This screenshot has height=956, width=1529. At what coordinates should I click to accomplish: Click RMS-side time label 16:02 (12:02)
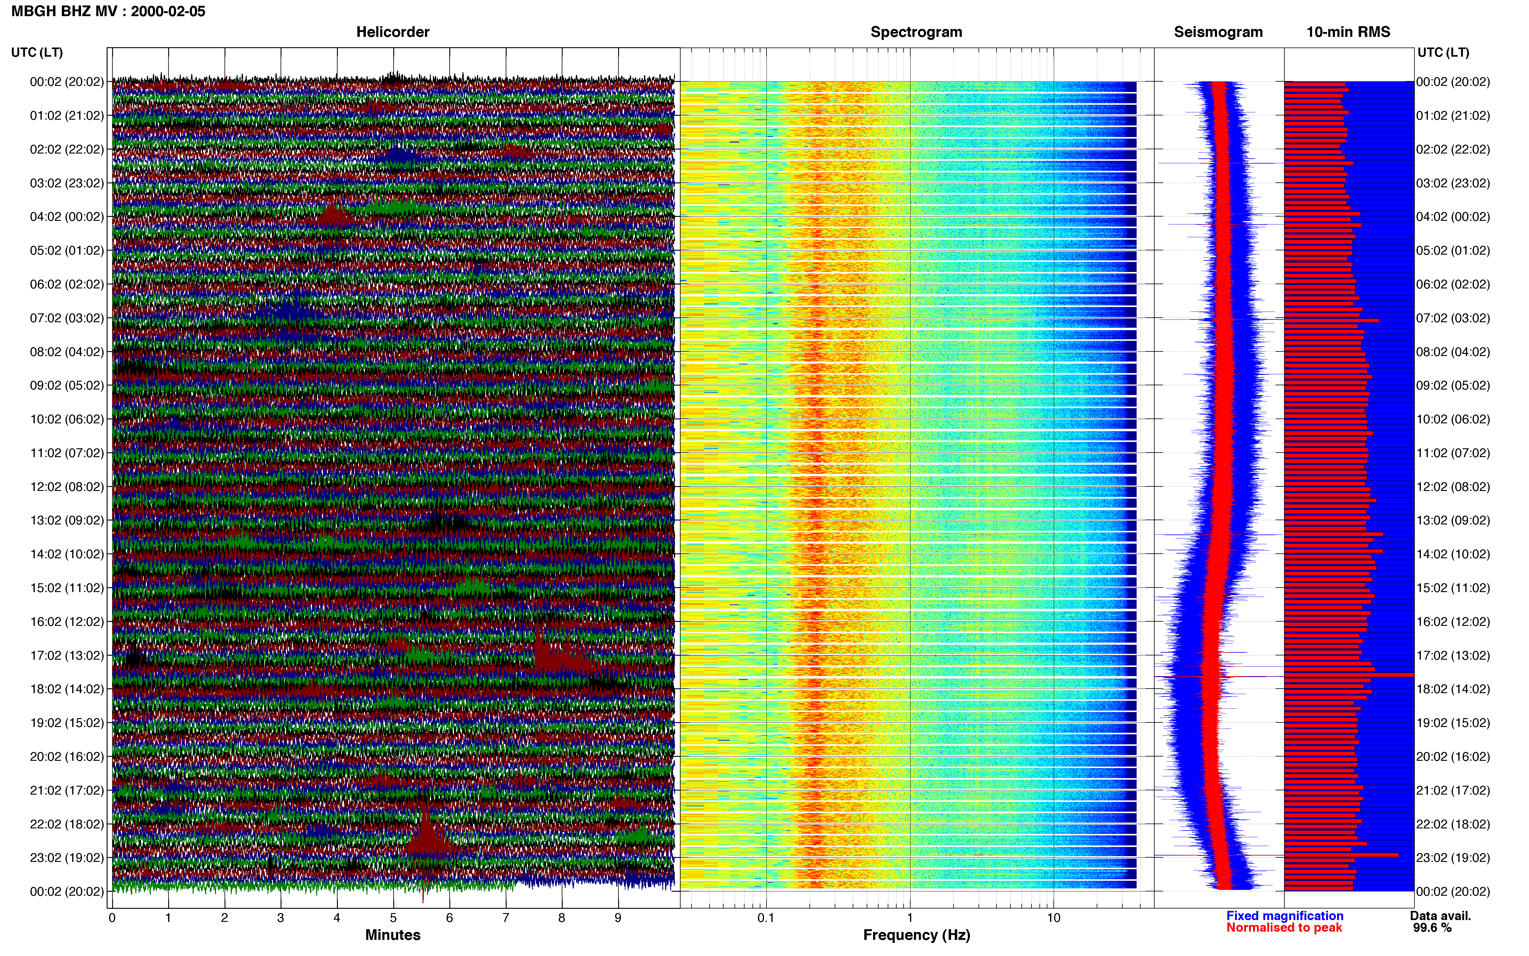point(1453,622)
